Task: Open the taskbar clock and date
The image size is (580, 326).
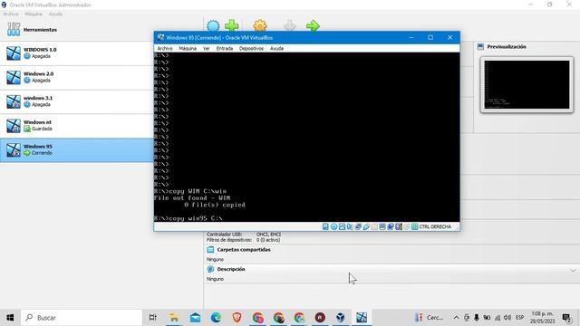Action: coord(542,318)
